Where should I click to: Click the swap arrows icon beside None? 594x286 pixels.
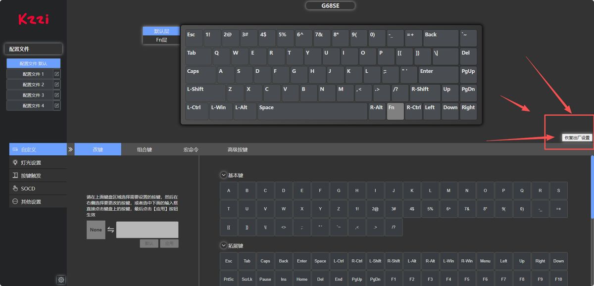point(111,230)
